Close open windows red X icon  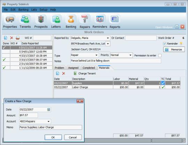[182, 26]
